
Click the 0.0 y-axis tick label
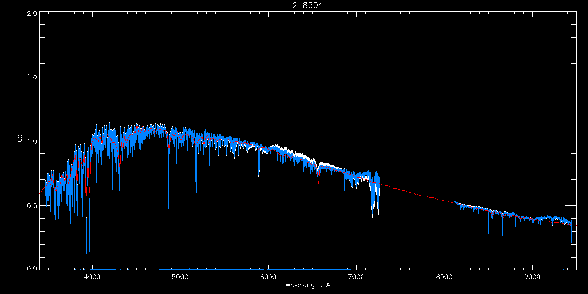pos(32,268)
